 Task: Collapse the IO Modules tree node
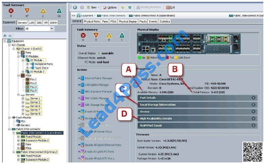(x=18, y=56)
